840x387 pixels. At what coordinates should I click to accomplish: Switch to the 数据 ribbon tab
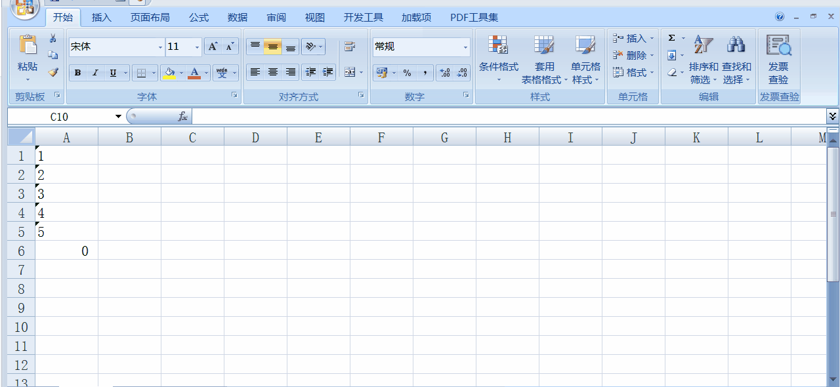pos(237,17)
